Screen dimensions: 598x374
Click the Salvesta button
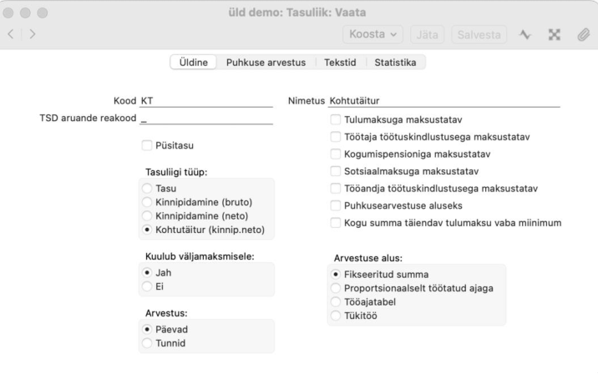[x=479, y=35]
